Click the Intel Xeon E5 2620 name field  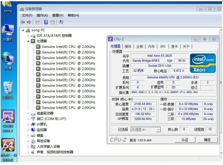tap(160, 56)
